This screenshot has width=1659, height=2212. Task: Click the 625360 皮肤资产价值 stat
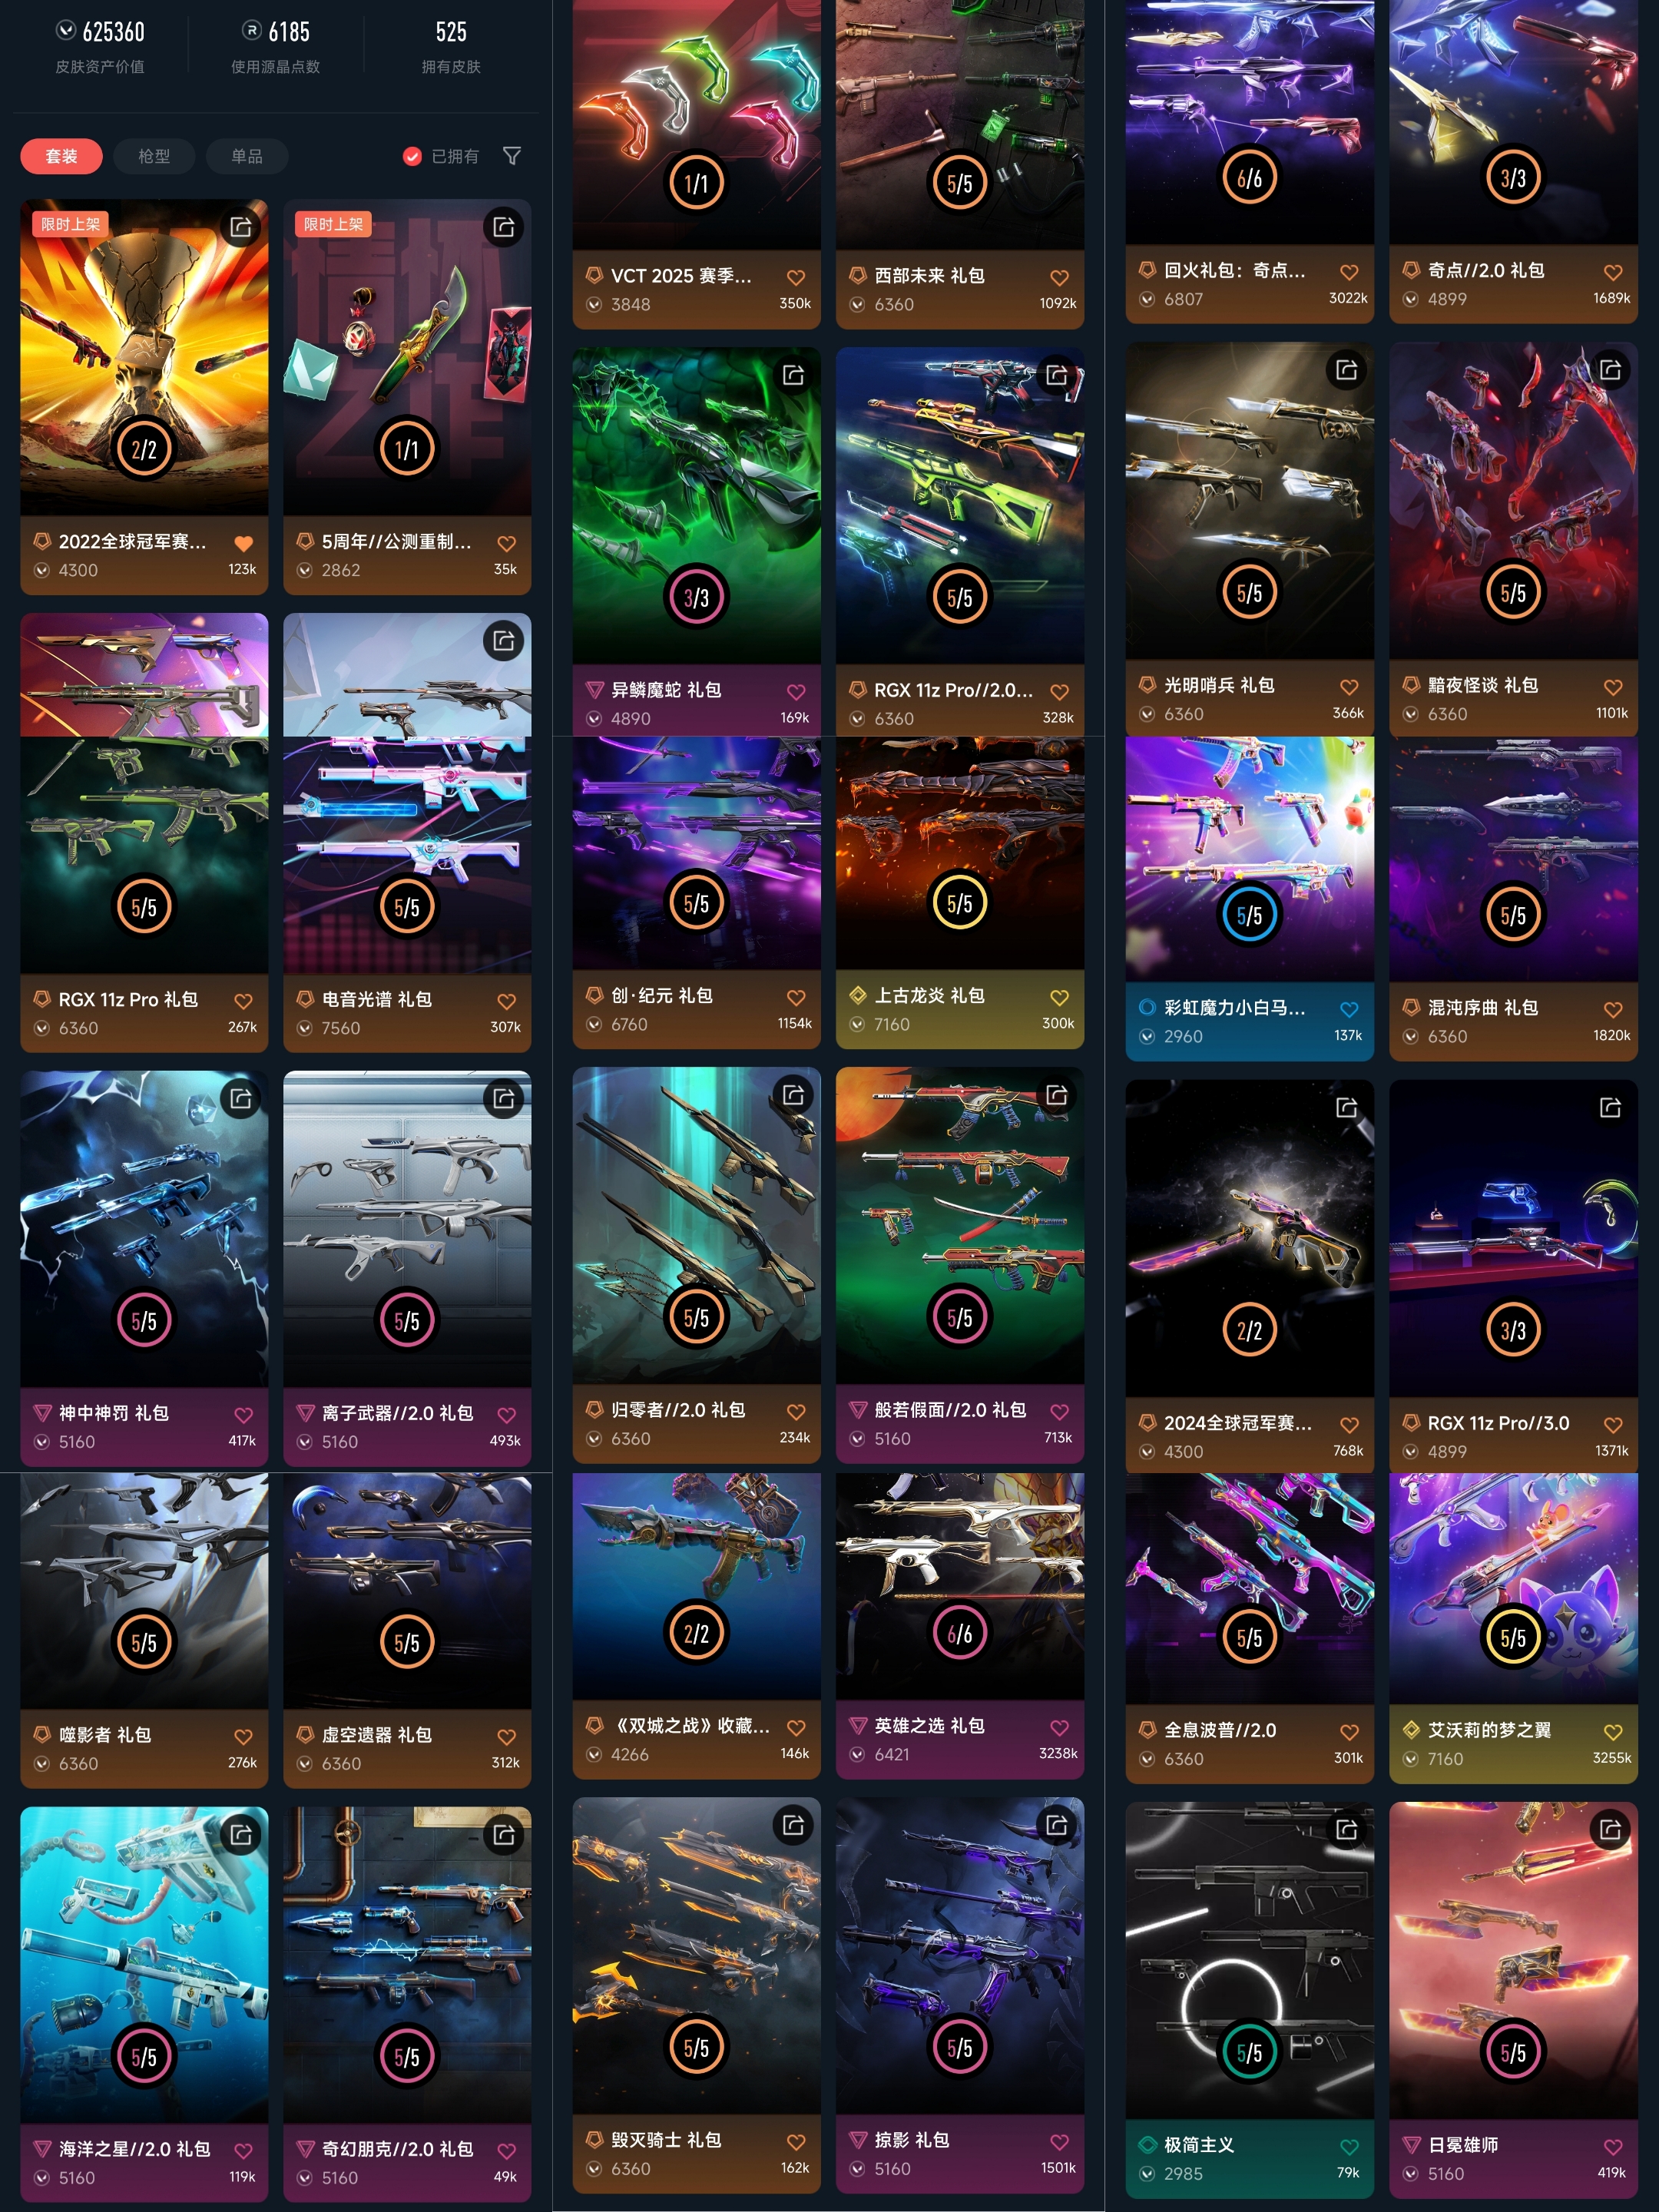click(100, 47)
